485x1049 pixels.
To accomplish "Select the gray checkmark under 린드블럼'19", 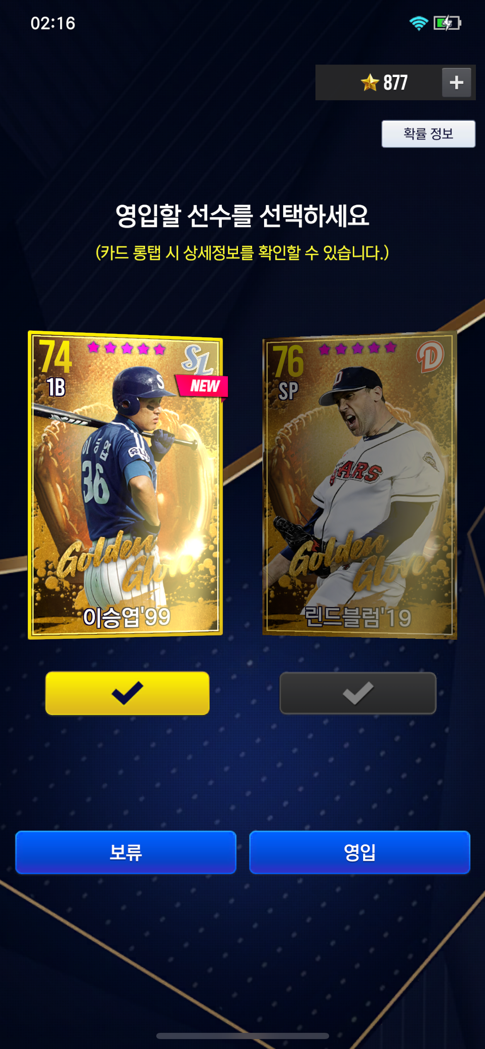I will pos(358,693).
